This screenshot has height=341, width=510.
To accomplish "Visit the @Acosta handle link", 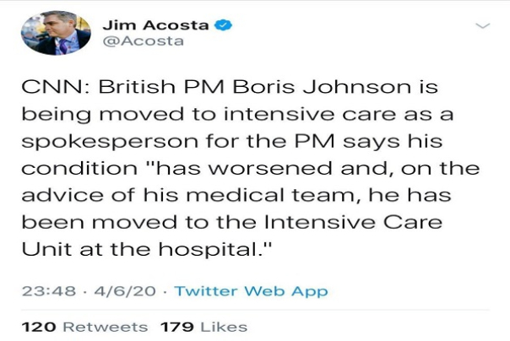I will coord(143,41).
